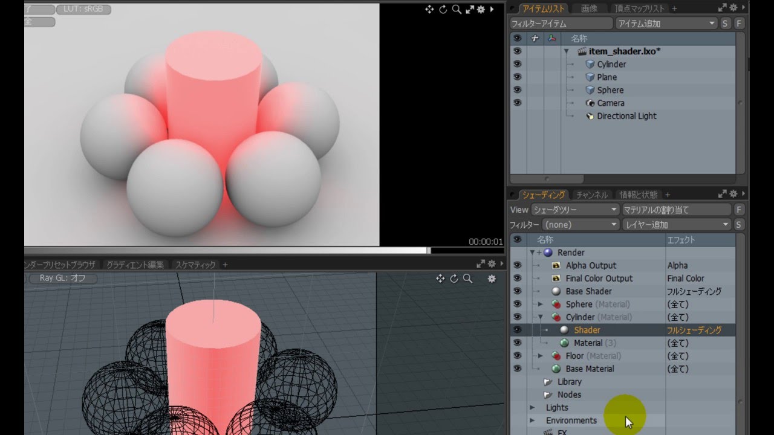Click the pan icon in render preview
This screenshot has width=774, height=435.
429,9
